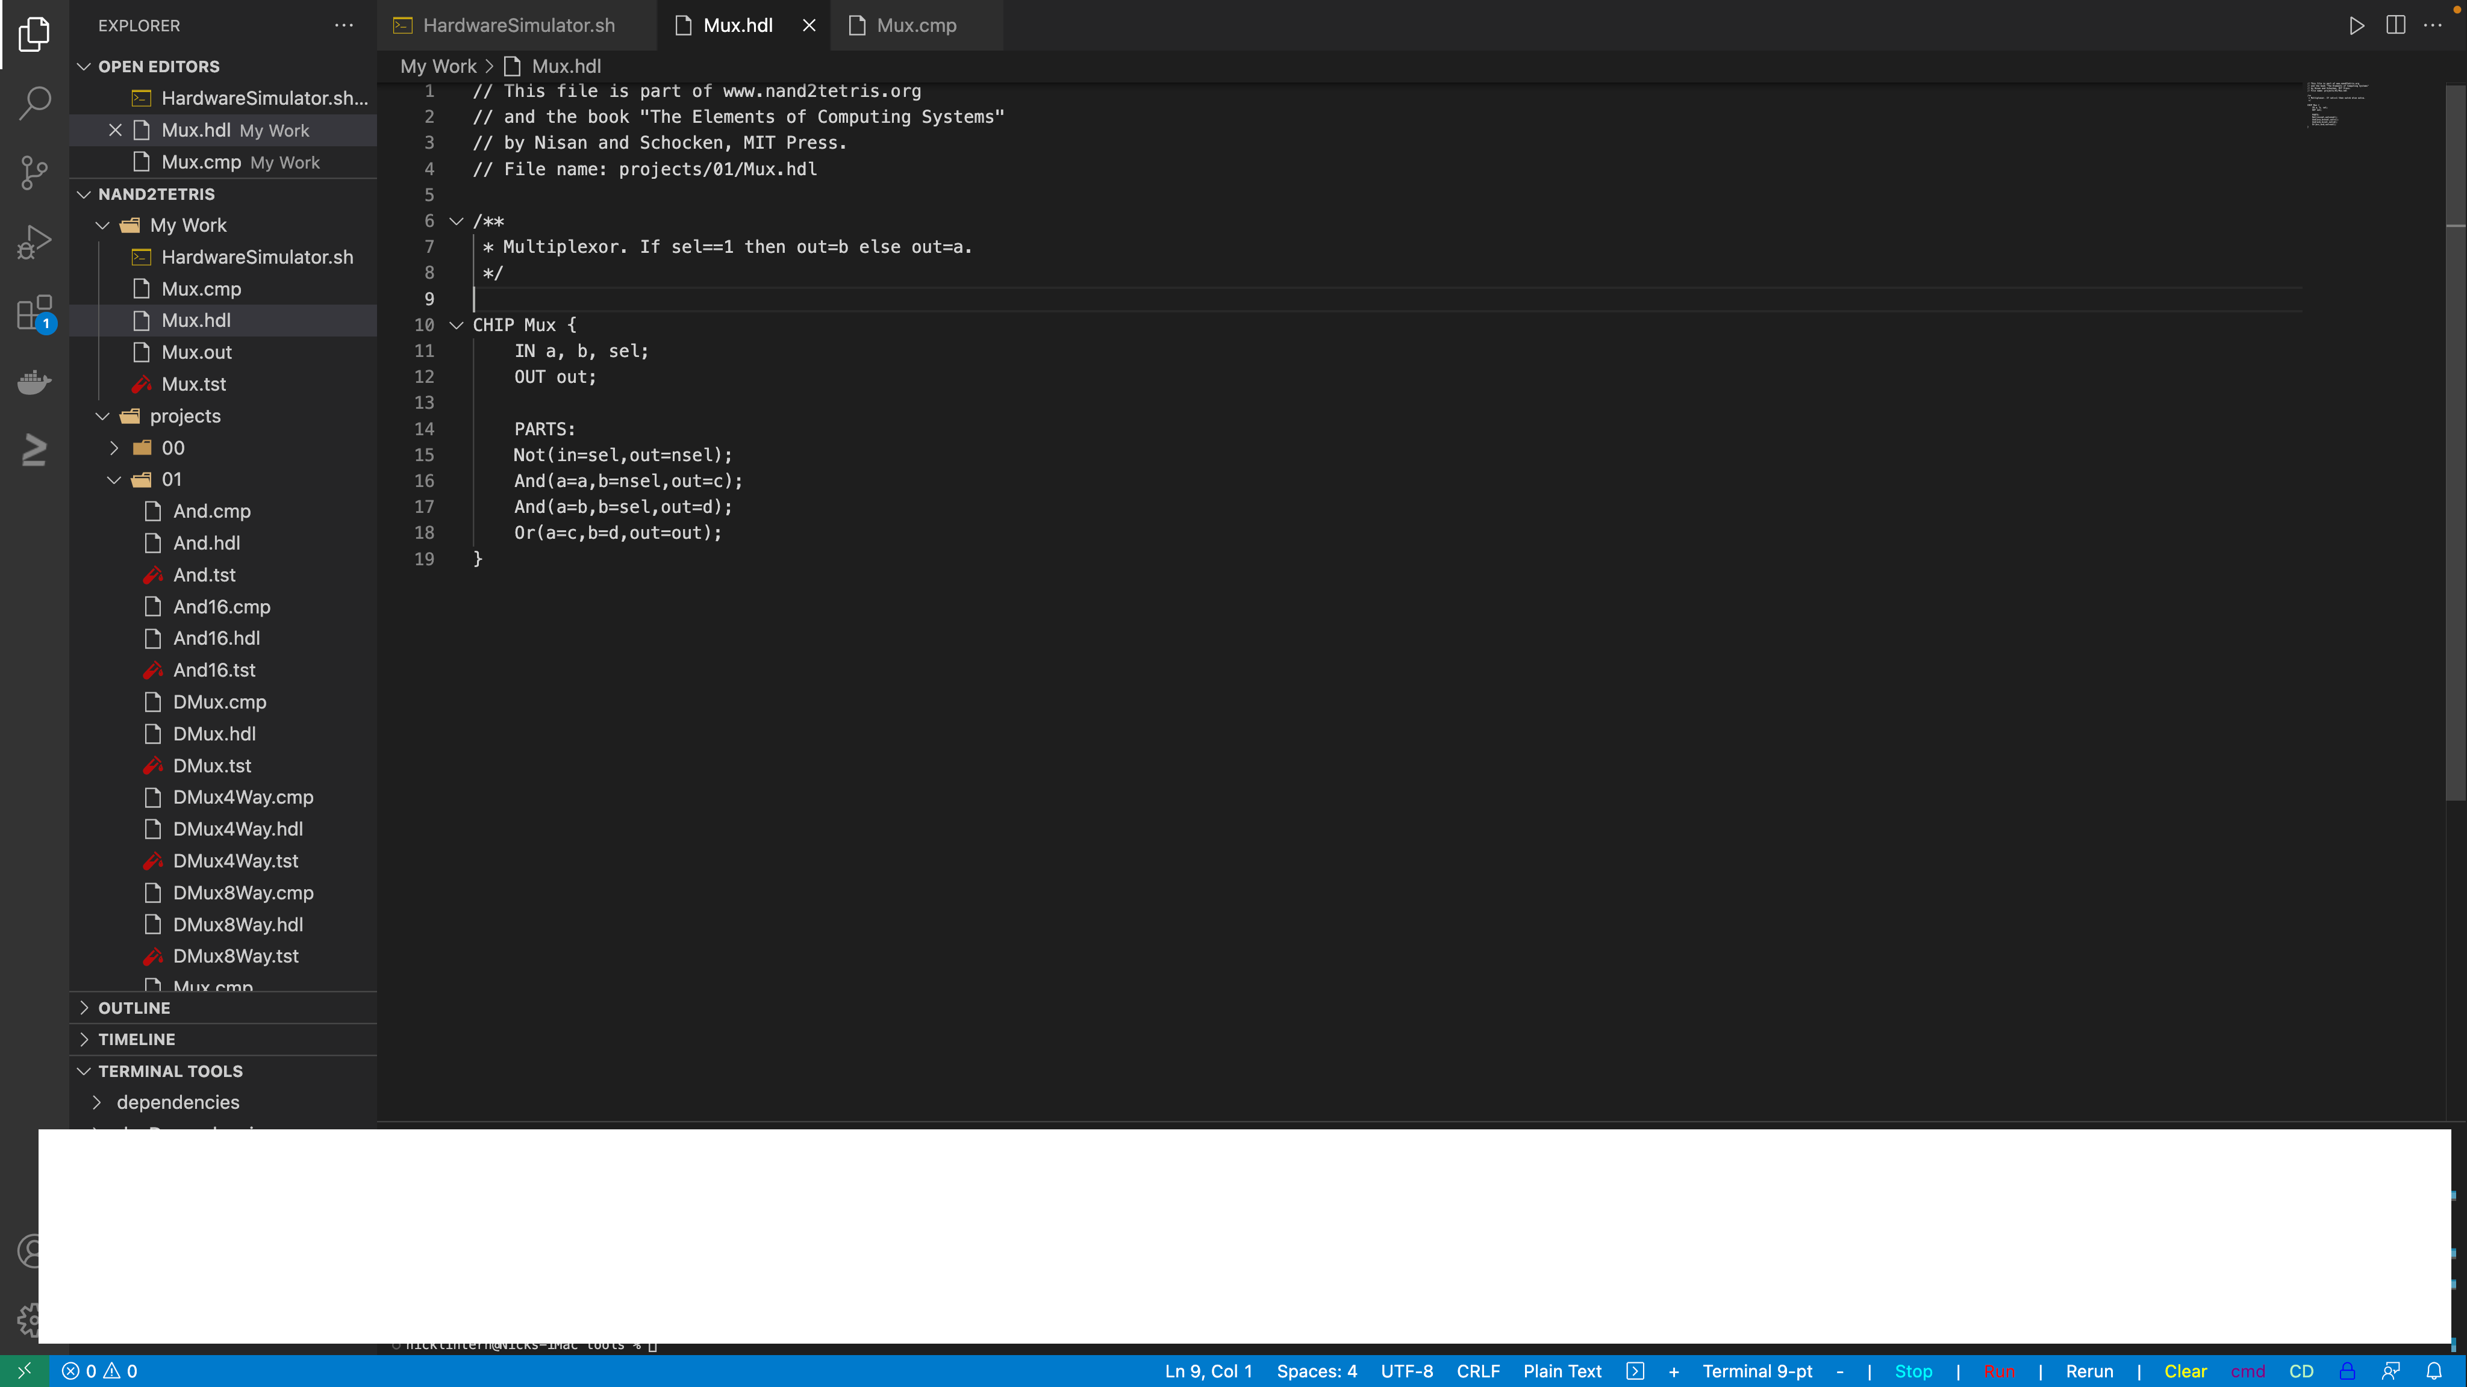Screen dimensions: 2467x1387
Task: Open the Extensions view with badge
Action: (x=34, y=312)
